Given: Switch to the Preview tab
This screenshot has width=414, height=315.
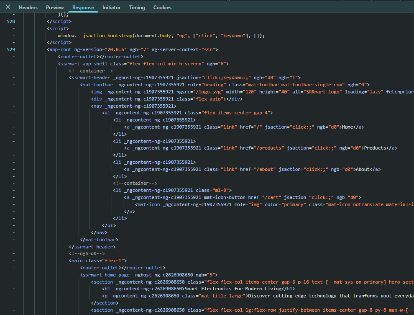Looking at the screenshot, I should [55, 8].
